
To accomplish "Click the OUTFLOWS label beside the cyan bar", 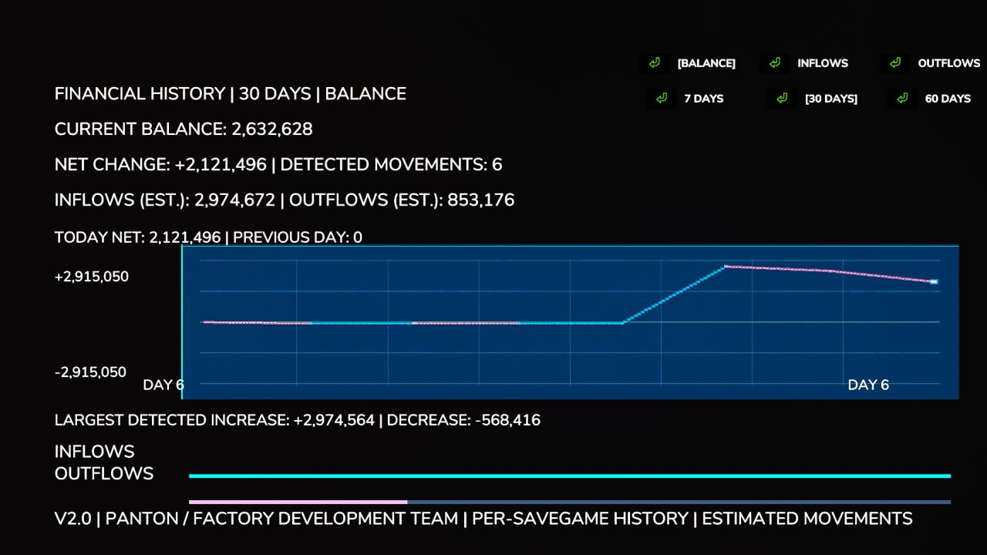I will pyautogui.click(x=104, y=473).
